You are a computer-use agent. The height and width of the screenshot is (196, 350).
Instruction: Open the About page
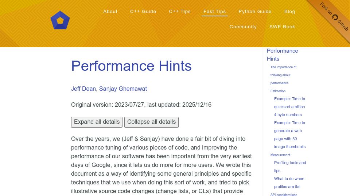[x=110, y=12]
